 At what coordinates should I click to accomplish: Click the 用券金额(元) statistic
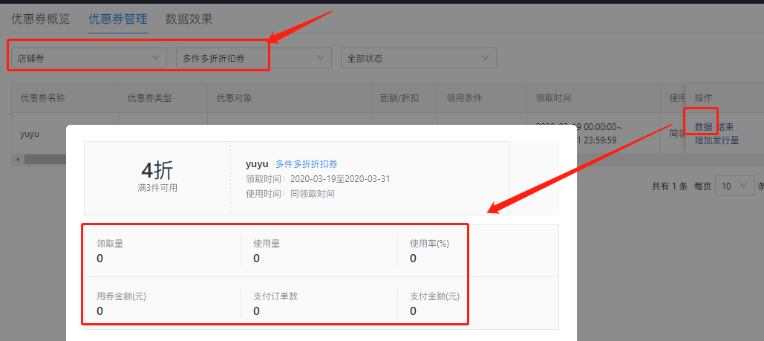pyautogui.click(x=121, y=303)
